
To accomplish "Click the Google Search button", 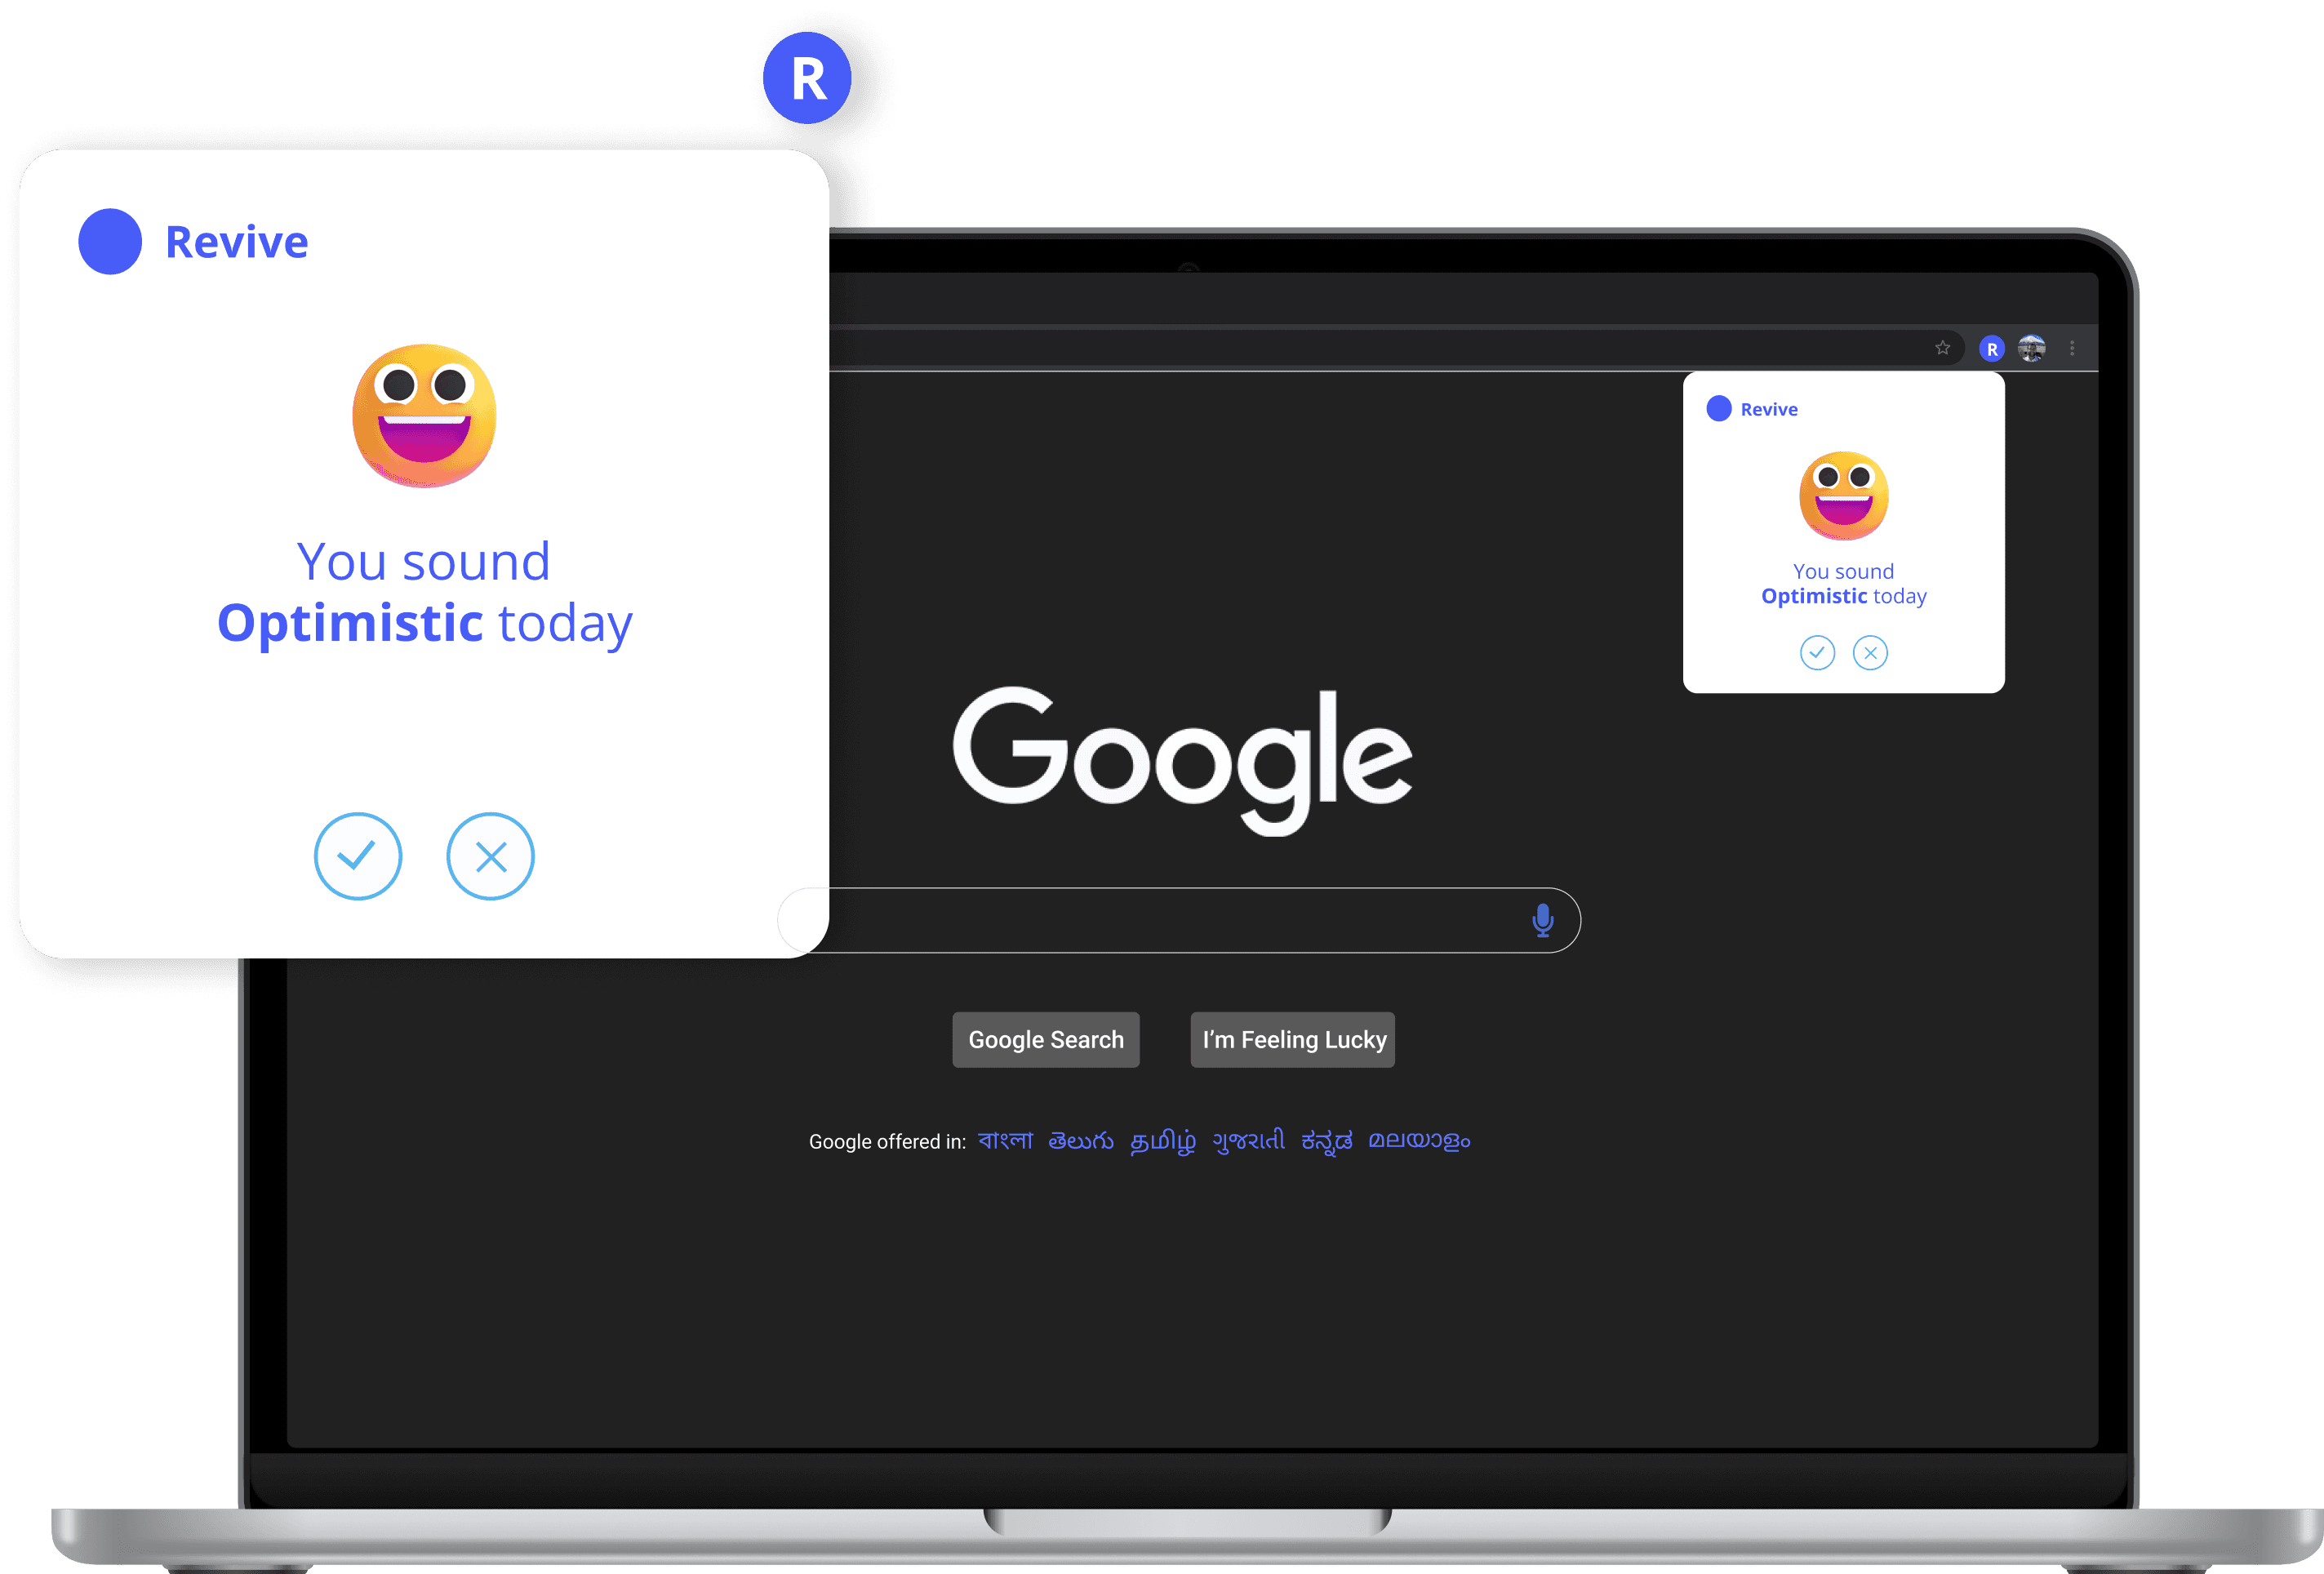I will tap(1045, 1040).
